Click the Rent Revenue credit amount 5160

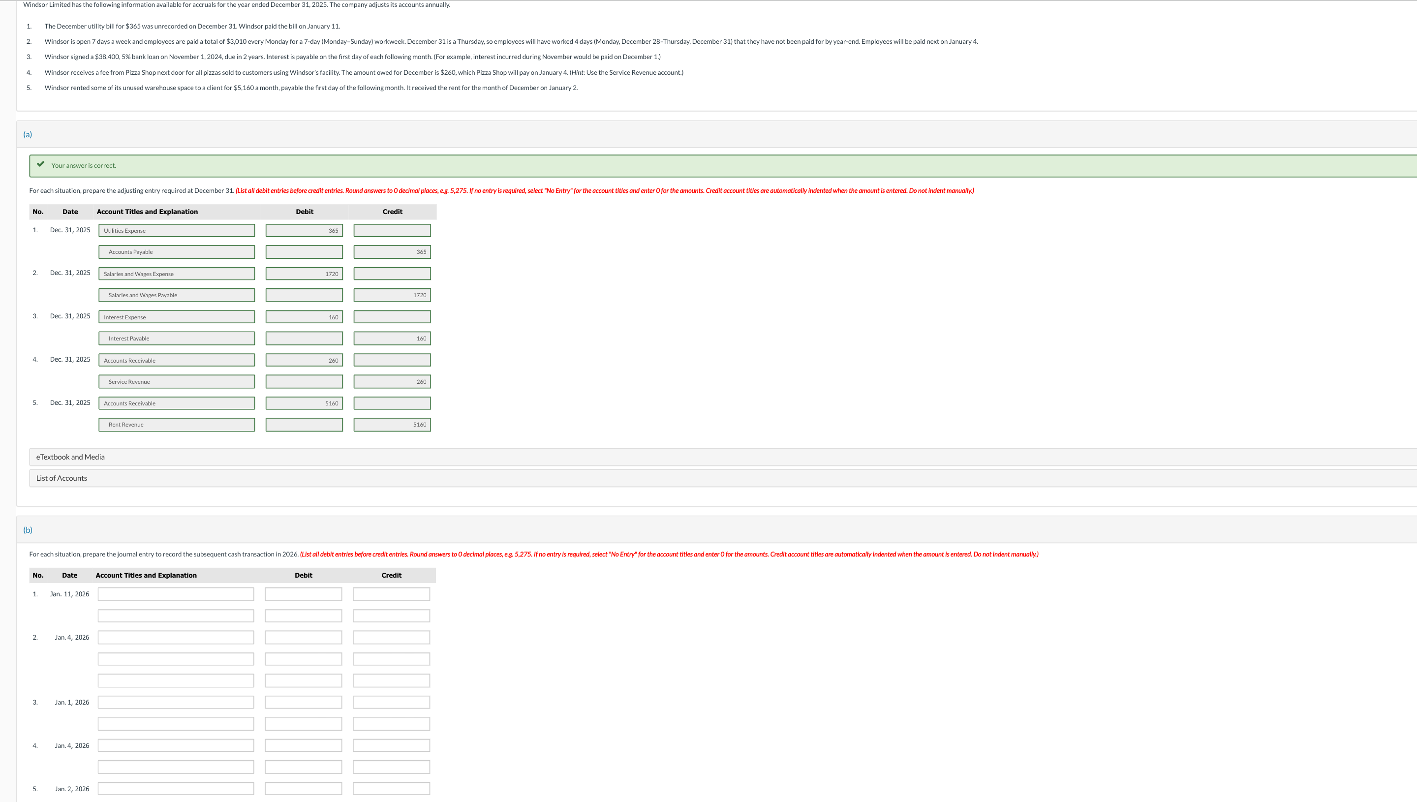(392, 425)
